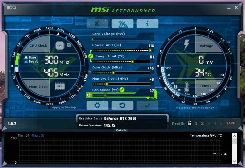This screenshot has width=245, height=168.
Task: Open the MSI dragon logo button
Action: point(122,24)
